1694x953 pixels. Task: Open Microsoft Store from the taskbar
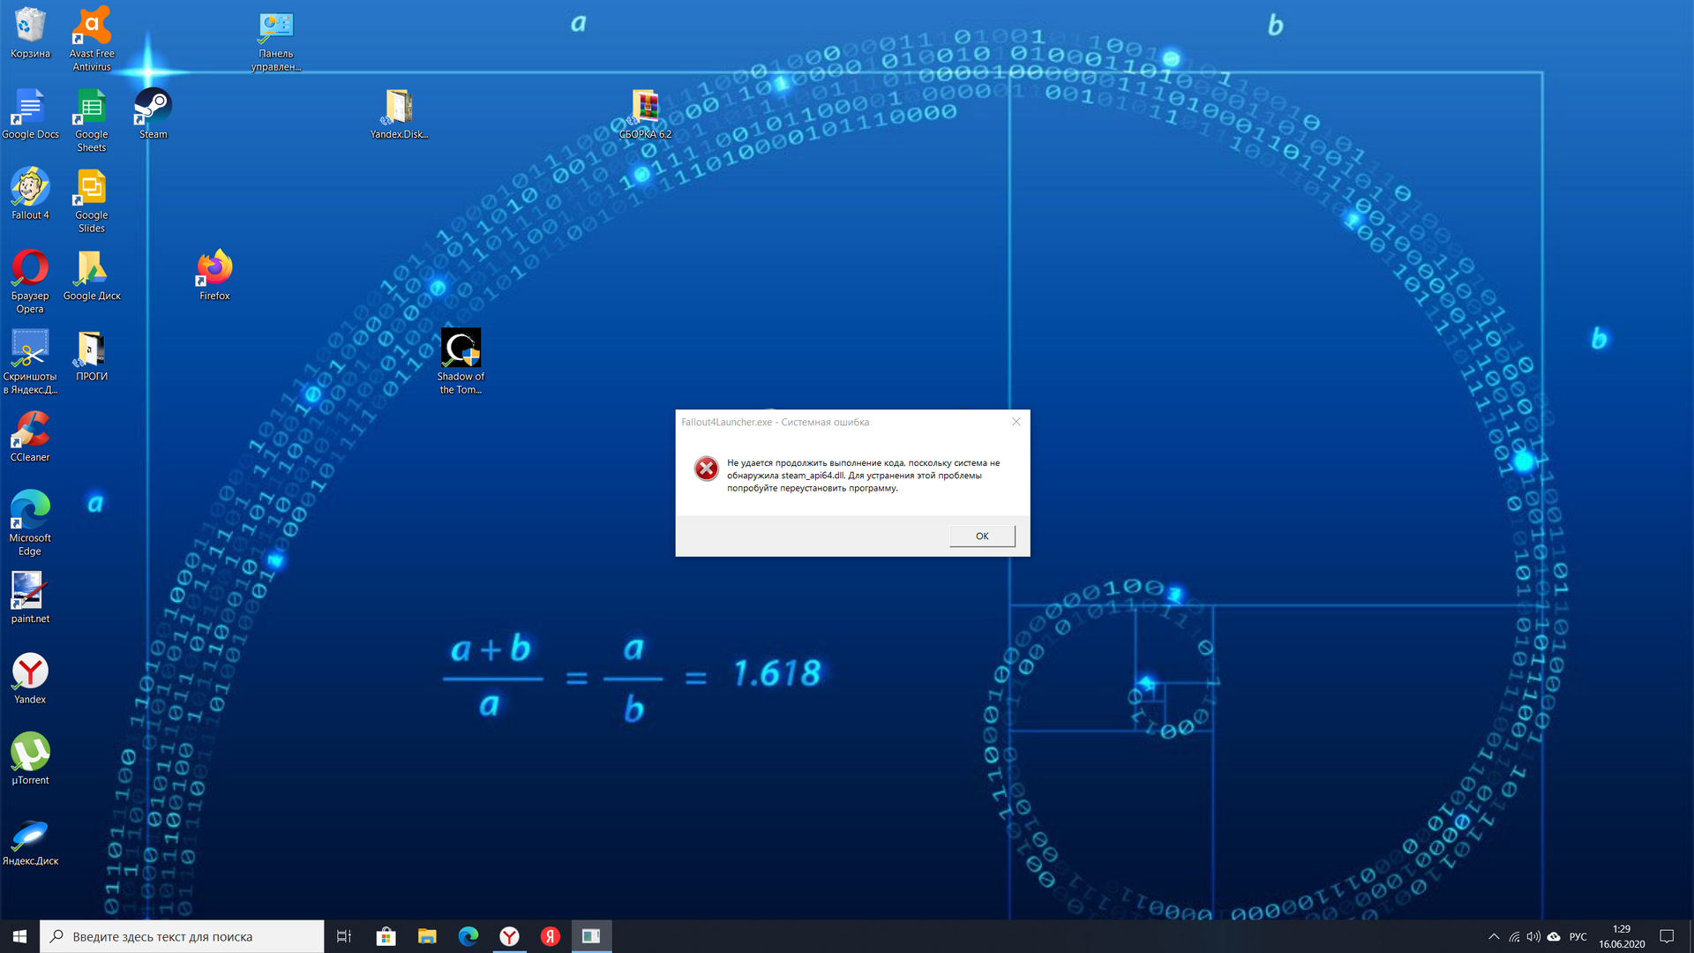coord(386,936)
